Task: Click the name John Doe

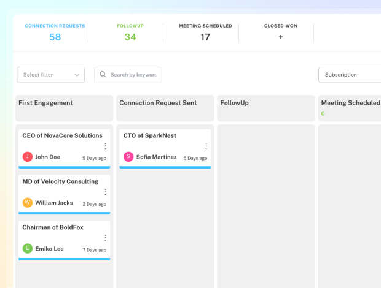Action: pos(48,157)
